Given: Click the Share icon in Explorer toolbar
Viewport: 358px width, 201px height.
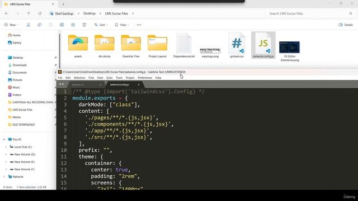Looking at the screenshot, I should click(73, 25).
